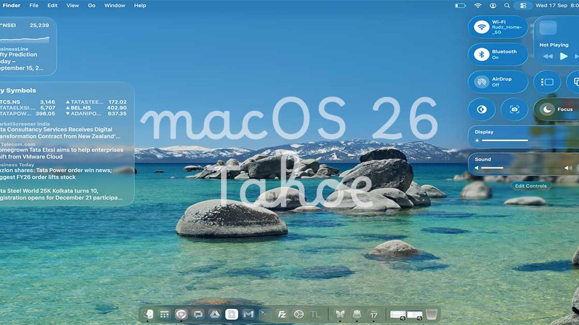Open the TL app in the Dock

point(315,314)
